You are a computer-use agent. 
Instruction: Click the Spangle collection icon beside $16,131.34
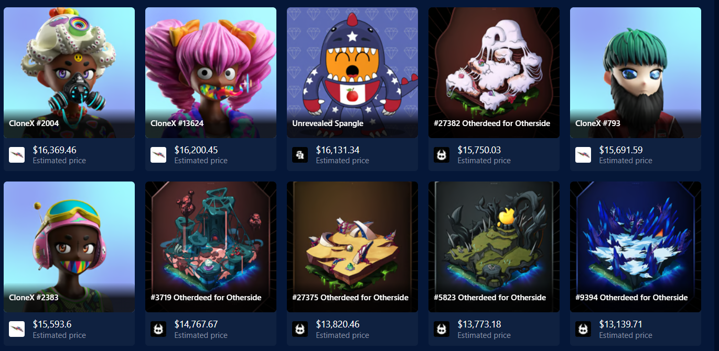coord(300,155)
